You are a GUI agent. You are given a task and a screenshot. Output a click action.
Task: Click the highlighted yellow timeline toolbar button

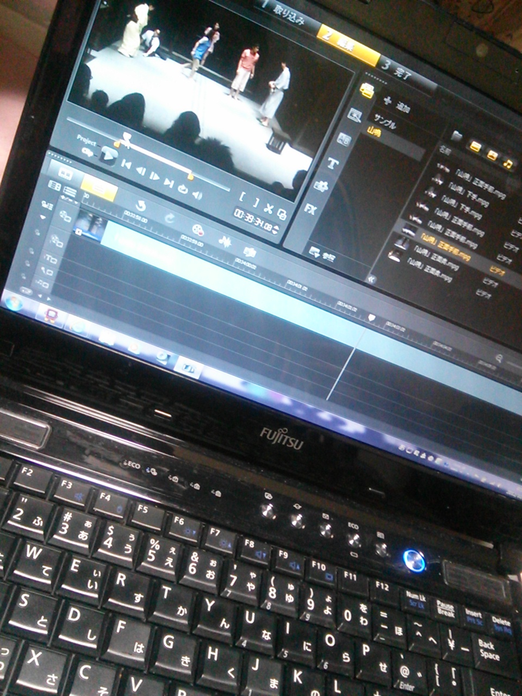99,189
